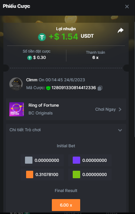
Task: Click the Ring of Fortune title
Action: (44, 105)
